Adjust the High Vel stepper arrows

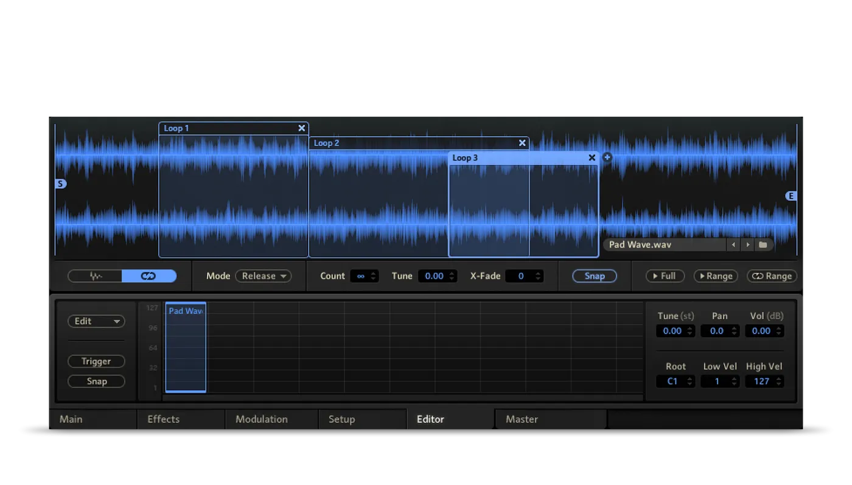[x=780, y=382]
